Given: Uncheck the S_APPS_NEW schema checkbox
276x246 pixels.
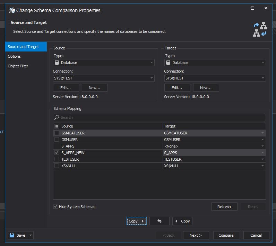Looking at the screenshot, I should 57,153.
